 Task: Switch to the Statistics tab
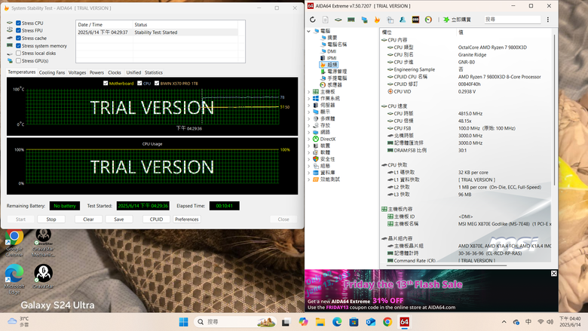click(154, 72)
